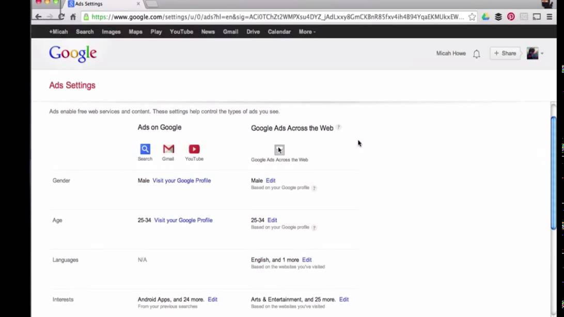564x317 pixels.
Task: Edit Arts & Entertainment interests
Action: pyautogui.click(x=344, y=299)
